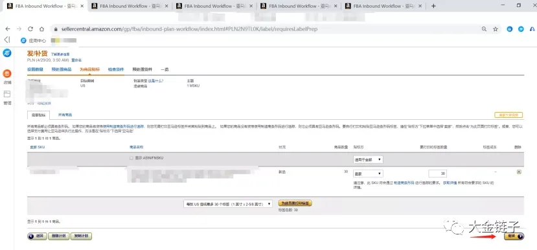The width and height of the screenshot is (537, 250).
Task: Bookmark this page with the star icon
Action: coord(495,29)
